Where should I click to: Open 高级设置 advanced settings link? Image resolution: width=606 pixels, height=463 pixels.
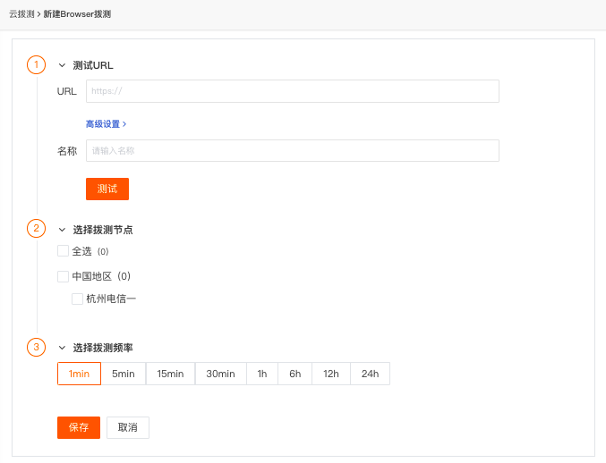pyautogui.click(x=106, y=124)
